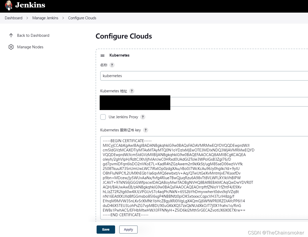Go to Manage Jenkins breadcrumb

pos(45,18)
